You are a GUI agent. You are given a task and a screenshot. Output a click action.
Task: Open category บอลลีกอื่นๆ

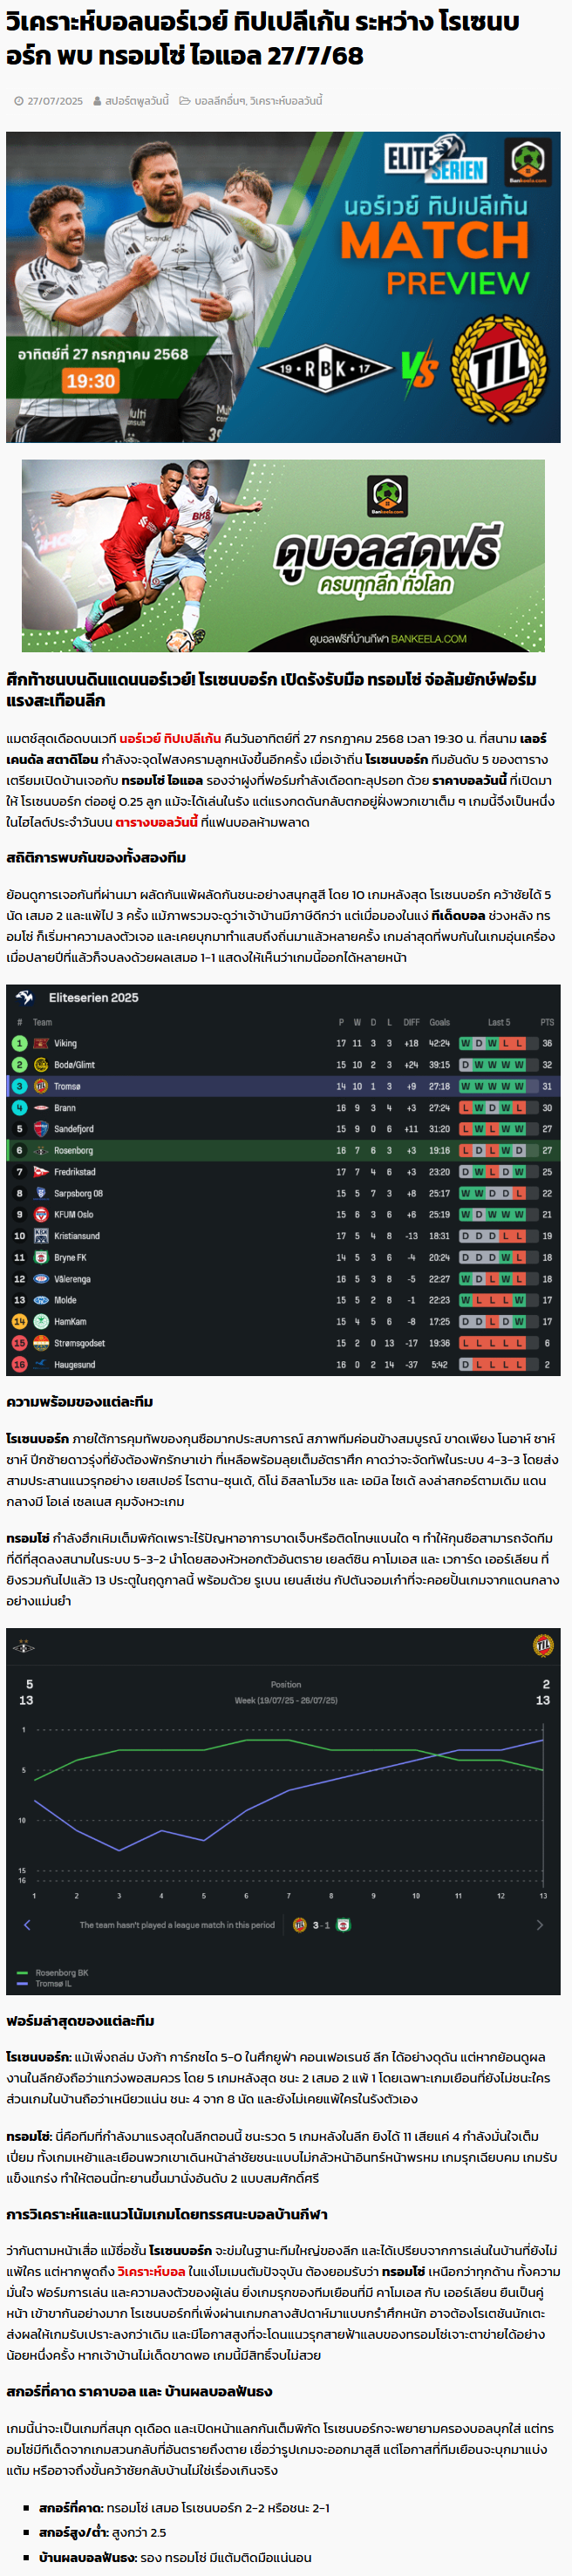tap(219, 101)
